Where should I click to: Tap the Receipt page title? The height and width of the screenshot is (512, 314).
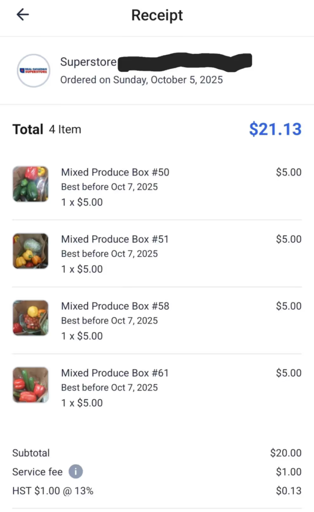(x=157, y=15)
